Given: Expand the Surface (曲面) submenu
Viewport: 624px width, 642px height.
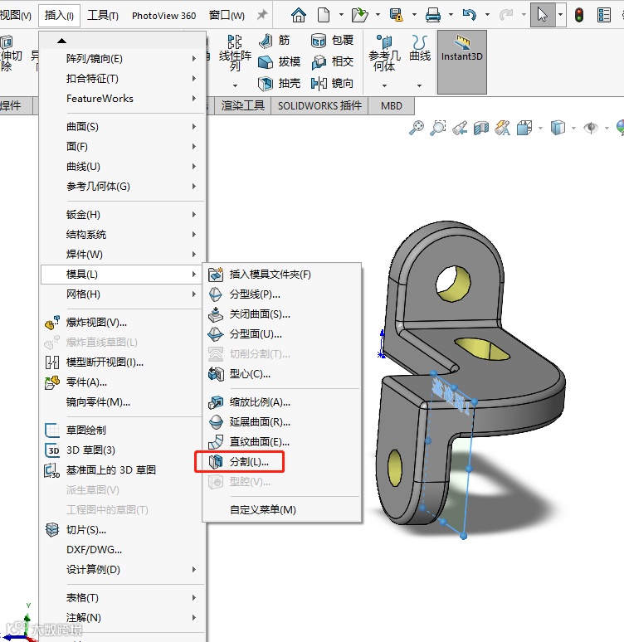Looking at the screenshot, I should (x=122, y=127).
